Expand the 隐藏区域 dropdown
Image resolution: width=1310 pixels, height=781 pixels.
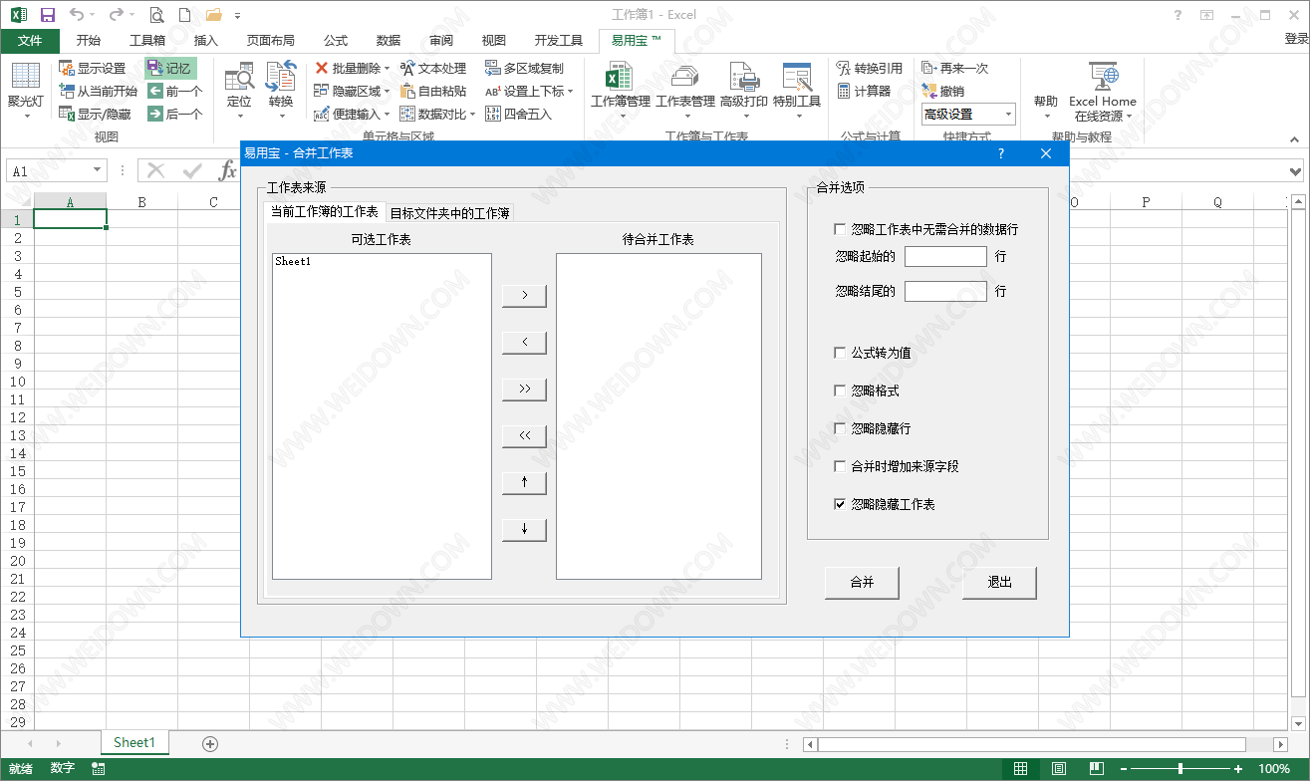pyautogui.click(x=388, y=92)
